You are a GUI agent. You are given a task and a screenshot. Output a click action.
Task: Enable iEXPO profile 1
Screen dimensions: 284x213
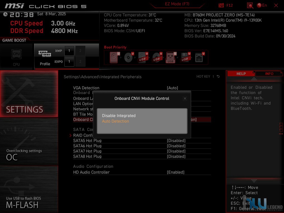pyautogui.click(x=69, y=62)
